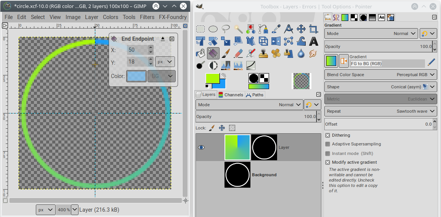Hide the Layer layer using eye icon
441x217 pixels.
point(201,147)
